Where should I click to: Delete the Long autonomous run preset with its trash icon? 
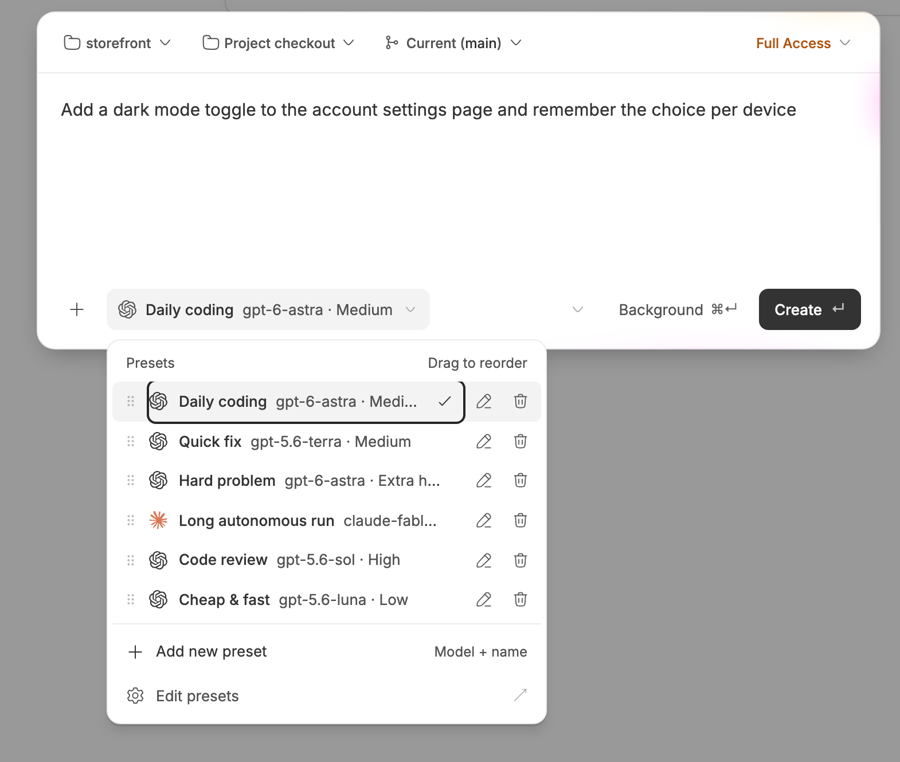pyautogui.click(x=521, y=521)
